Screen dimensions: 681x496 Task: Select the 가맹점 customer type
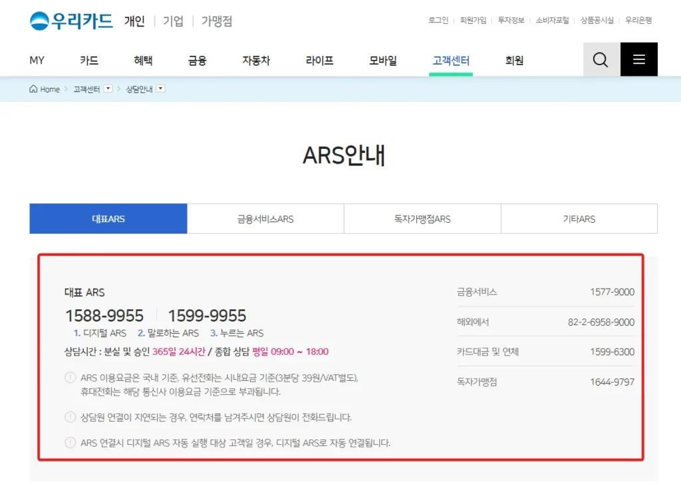(x=217, y=21)
